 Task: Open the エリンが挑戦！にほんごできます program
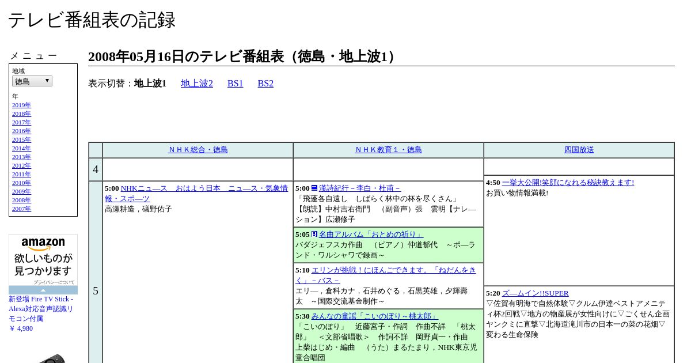coord(386,275)
